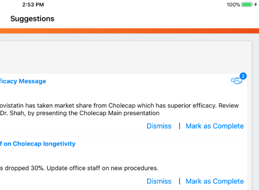The width and height of the screenshot is (259, 190).
Task: Tap the handshake icon on Efficacy Message
Action: click(236, 81)
